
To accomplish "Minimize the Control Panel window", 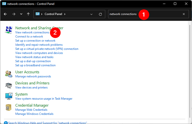I will 164,4.
